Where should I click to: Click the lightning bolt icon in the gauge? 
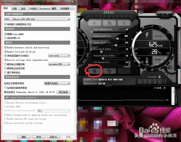[147, 35]
